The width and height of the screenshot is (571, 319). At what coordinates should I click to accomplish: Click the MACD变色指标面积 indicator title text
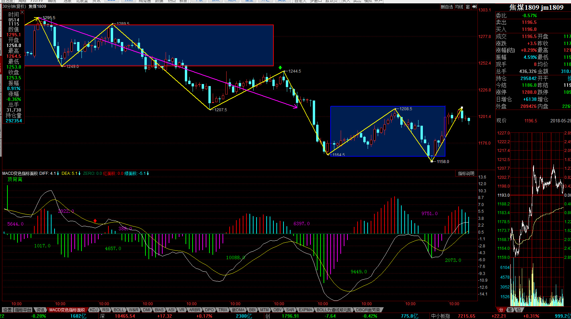[20, 173]
